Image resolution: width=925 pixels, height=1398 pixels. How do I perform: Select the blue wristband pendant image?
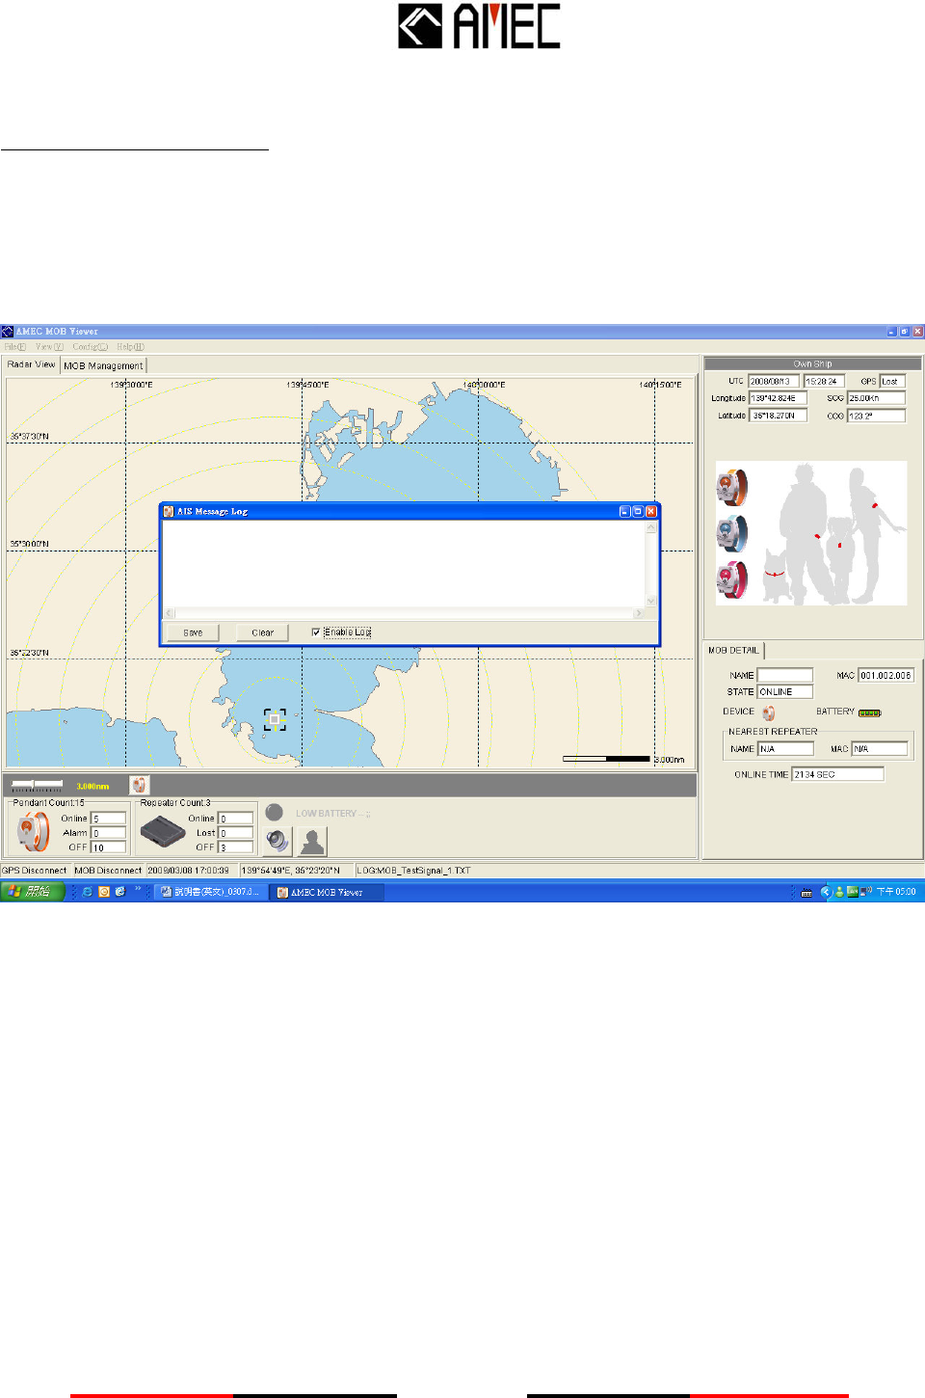pyautogui.click(x=731, y=532)
